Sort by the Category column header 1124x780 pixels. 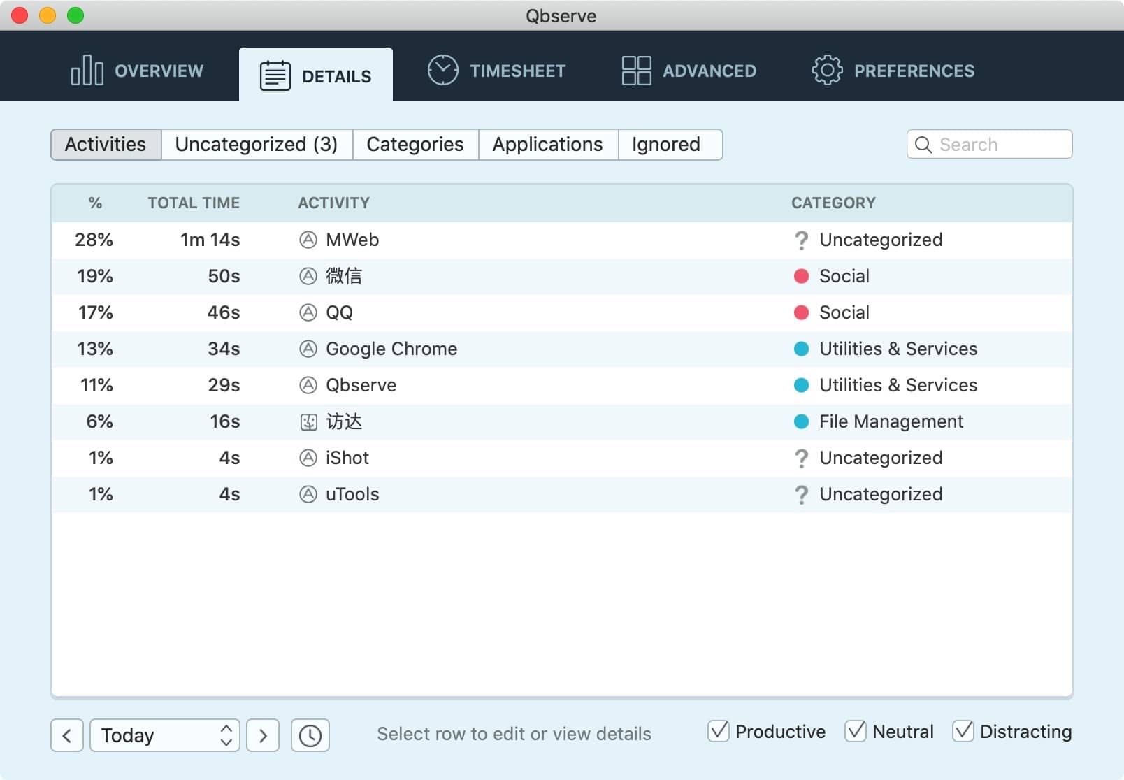[833, 203]
